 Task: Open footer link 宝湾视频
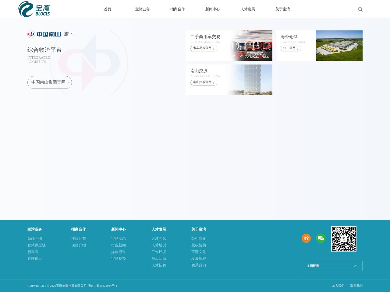coord(119,259)
